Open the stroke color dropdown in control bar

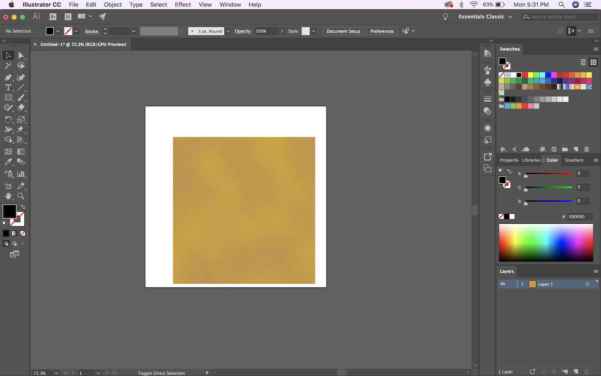(x=76, y=31)
